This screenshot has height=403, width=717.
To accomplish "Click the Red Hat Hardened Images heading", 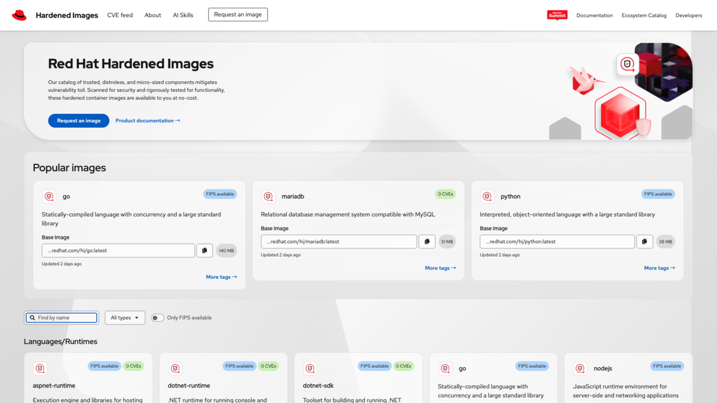I will [x=131, y=64].
